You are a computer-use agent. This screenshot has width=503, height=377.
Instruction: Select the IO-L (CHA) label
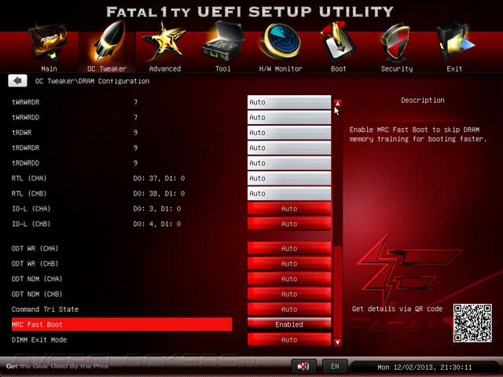point(31,209)
